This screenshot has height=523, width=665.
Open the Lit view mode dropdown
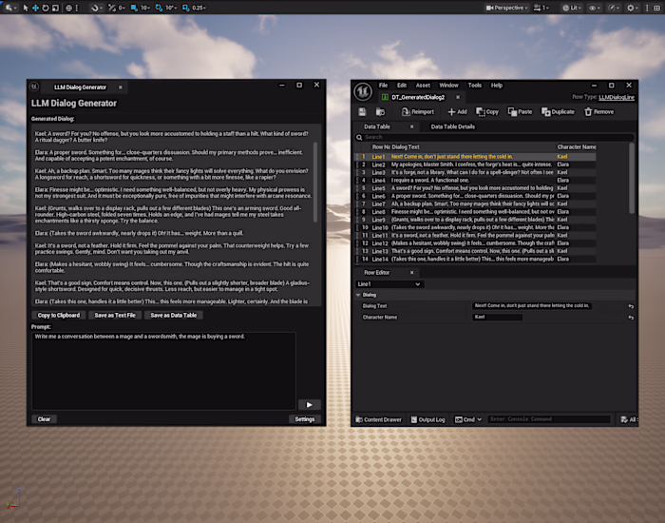tap(572, 8)
